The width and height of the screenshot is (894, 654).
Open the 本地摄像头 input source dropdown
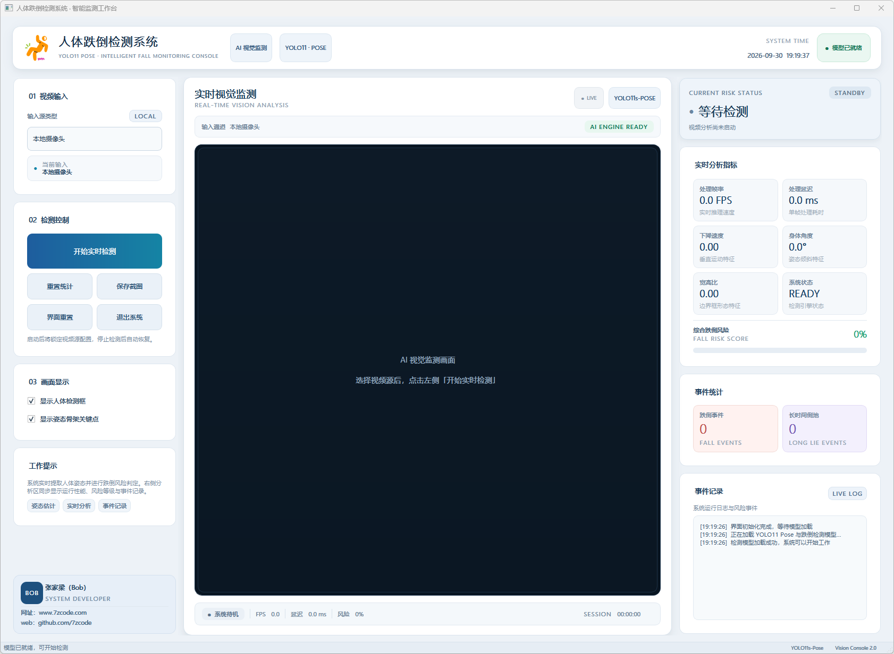[x=95, y=139]
